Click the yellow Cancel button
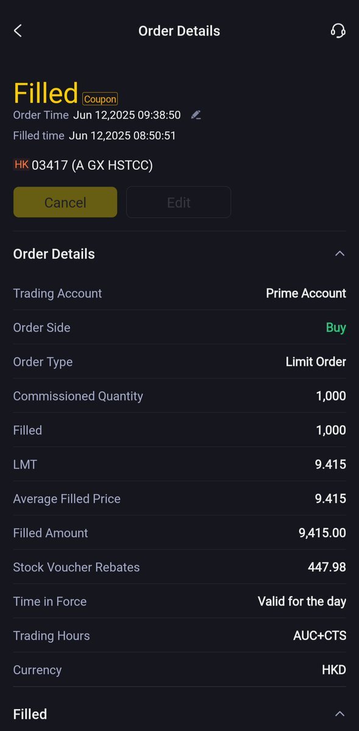 65,202
